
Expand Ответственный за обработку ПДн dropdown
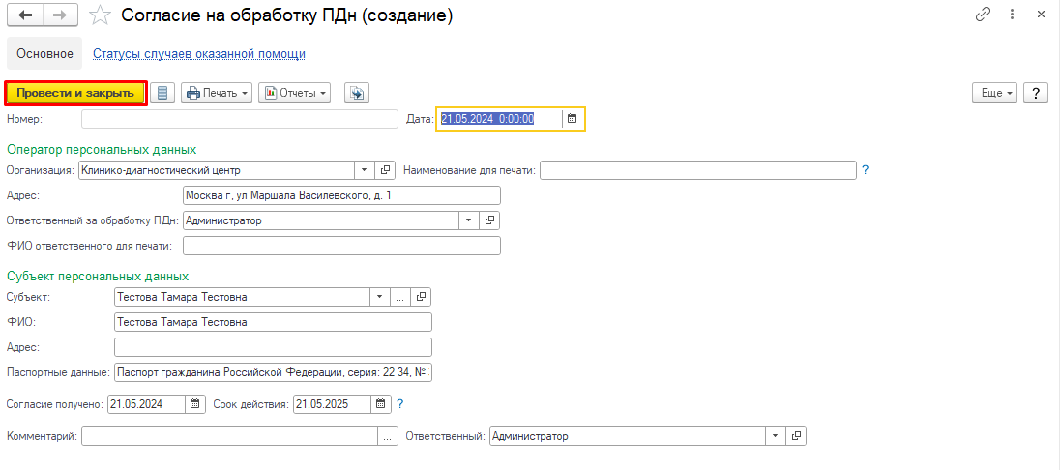click(x=469, y=220)
